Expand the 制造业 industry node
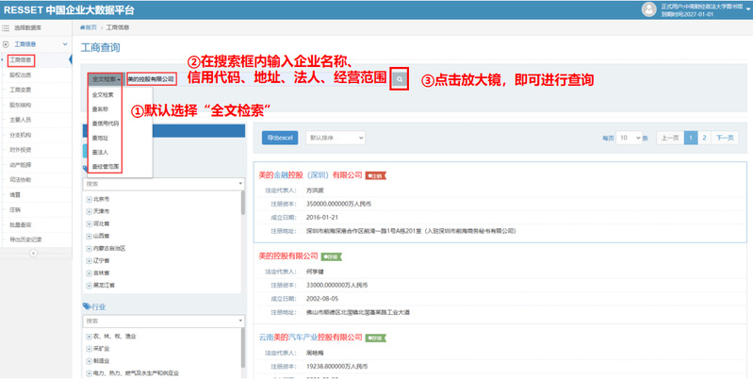The height and width of the screenshot is (379, 753). pyautogui.click(x=88, y=359)
